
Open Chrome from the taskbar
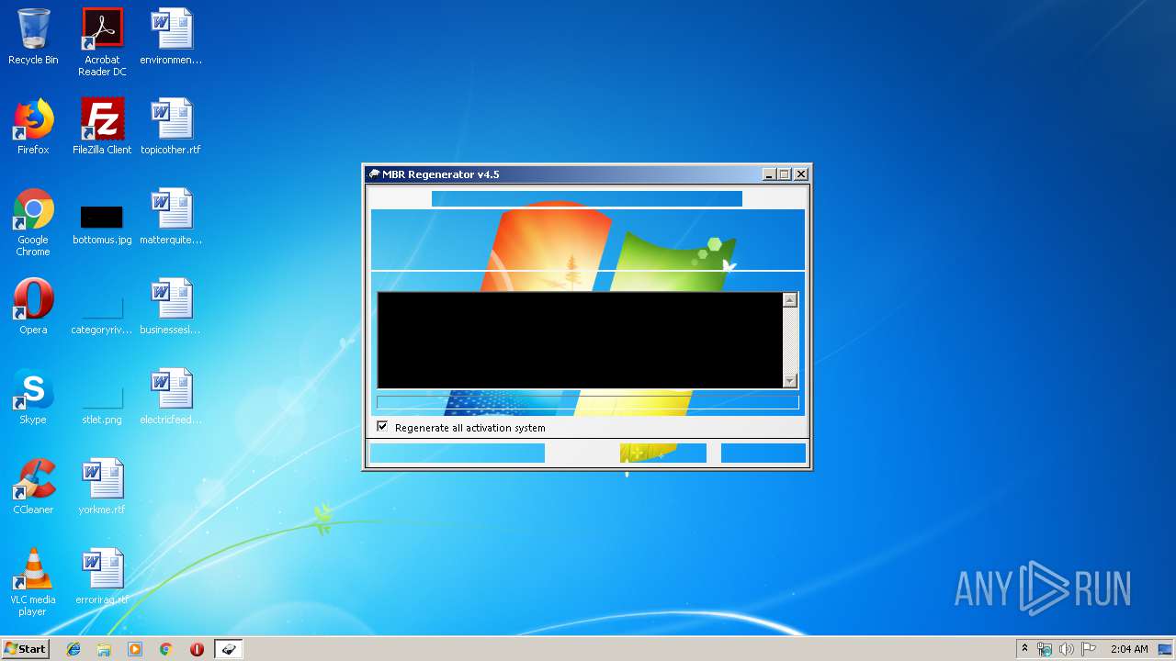coord(166,649)
